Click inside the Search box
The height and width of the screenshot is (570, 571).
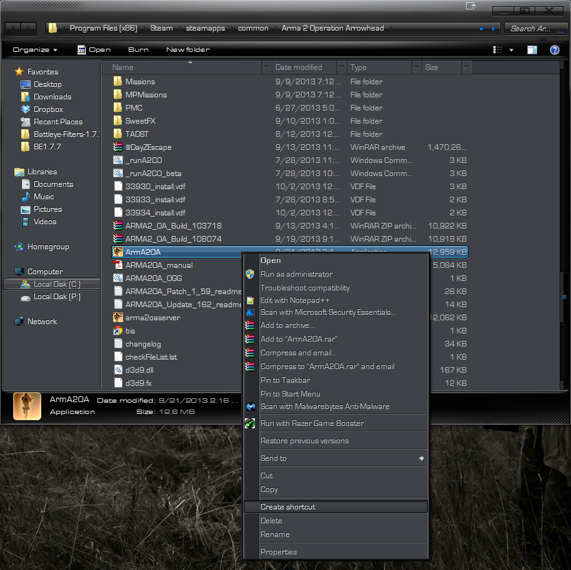pos(535,29)
